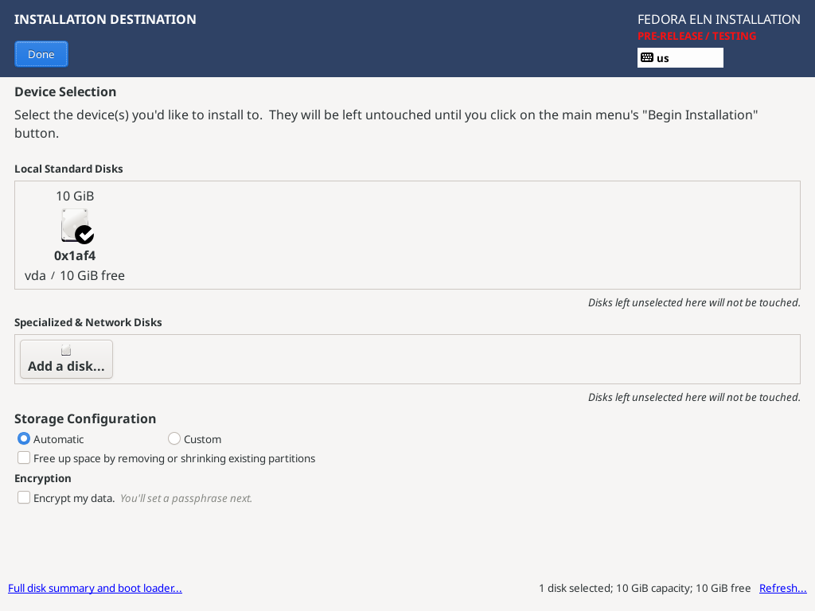Select the 0x1af4 hard disk icon
This screenshot has height=611, width=815.
tap(76, 225)
